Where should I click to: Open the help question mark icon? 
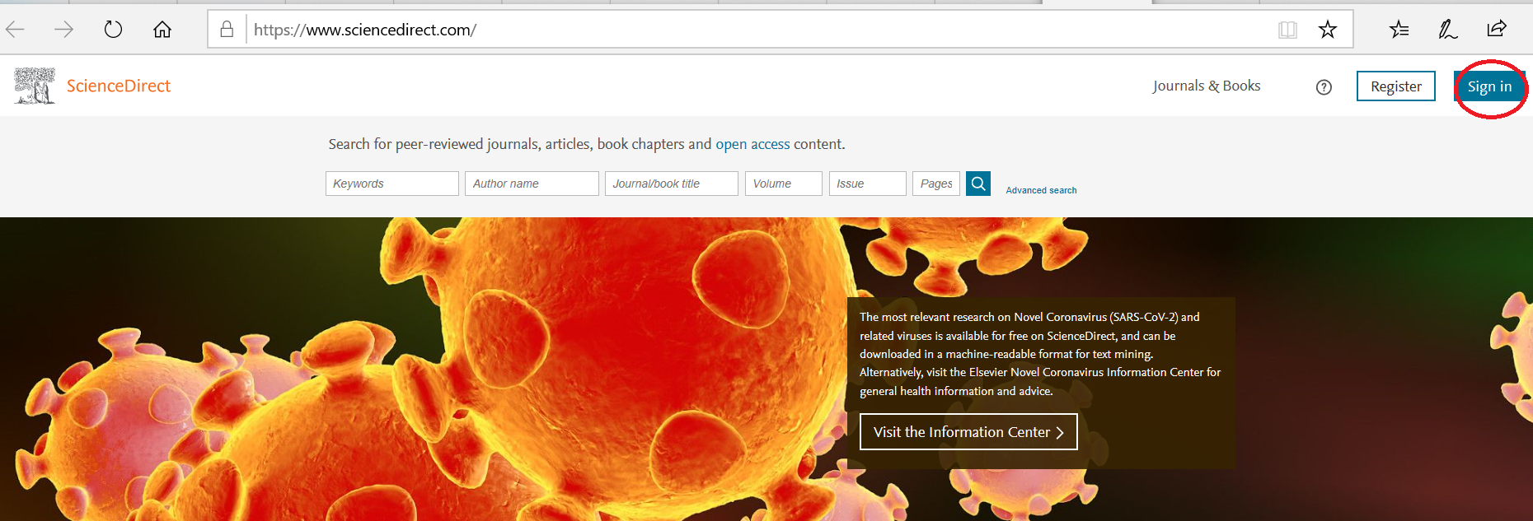click(x=1324, y=87)
